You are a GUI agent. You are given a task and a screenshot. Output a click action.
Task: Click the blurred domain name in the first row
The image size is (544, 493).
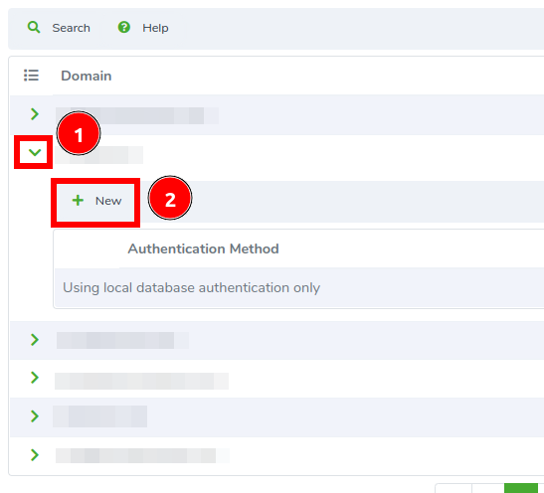(x=137, y=116)
